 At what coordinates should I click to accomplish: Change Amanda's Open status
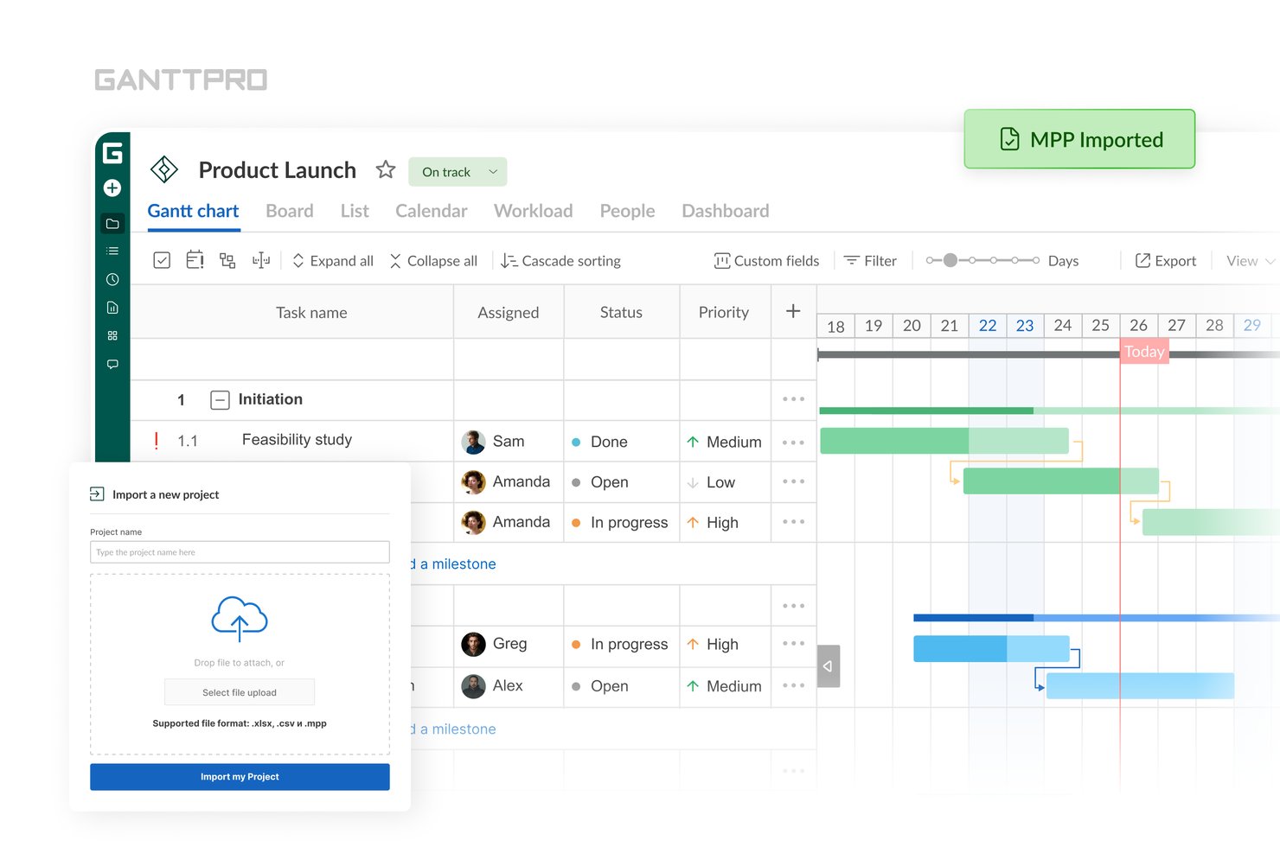point(599,482)
